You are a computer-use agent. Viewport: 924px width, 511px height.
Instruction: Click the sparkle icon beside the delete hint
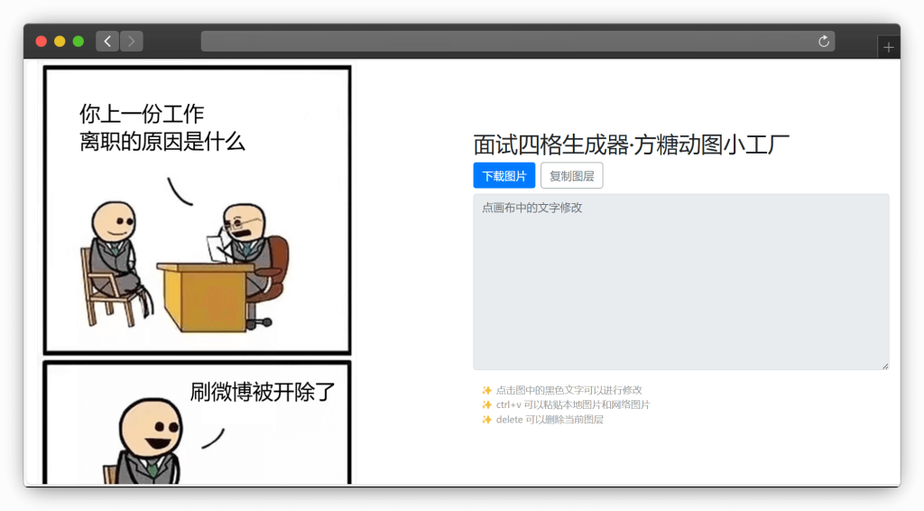486,420
